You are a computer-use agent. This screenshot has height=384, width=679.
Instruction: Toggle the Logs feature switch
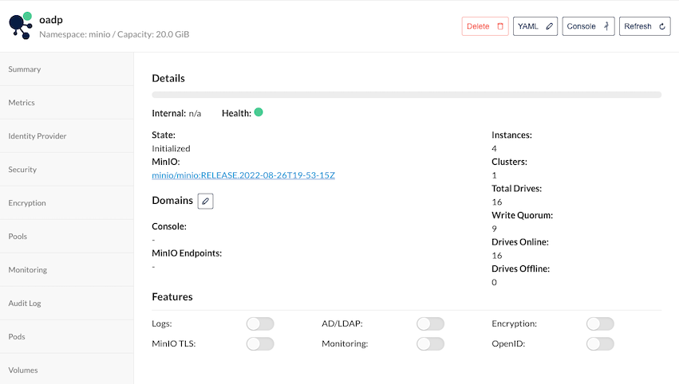260,324
